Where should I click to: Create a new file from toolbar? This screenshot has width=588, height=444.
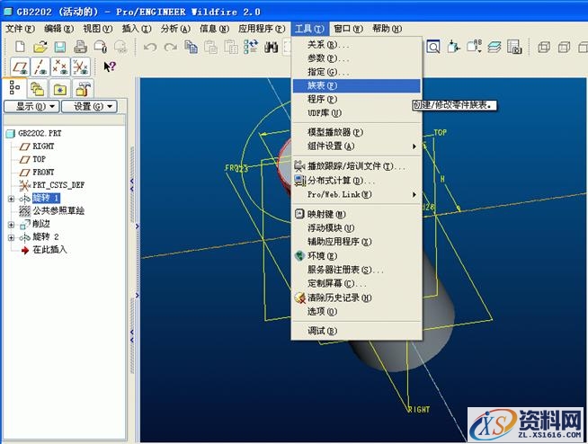coord(20,47)
